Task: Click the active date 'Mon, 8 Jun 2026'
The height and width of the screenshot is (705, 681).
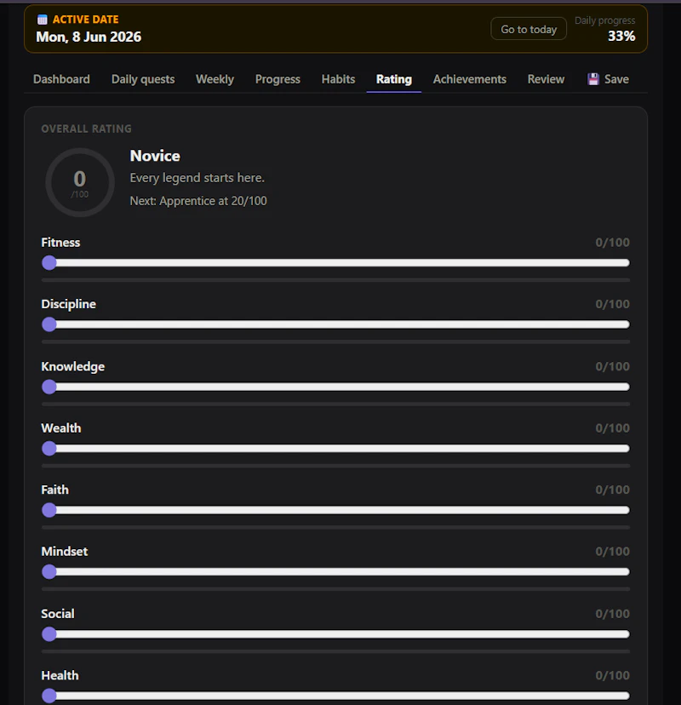Action: (89, 37)
